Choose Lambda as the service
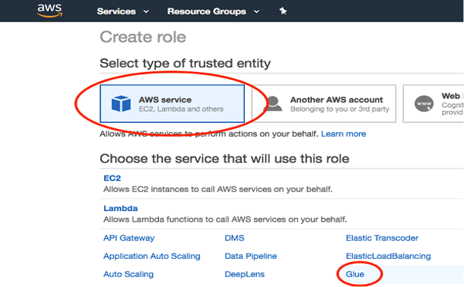Viewport: 464px width, 287px height. [x=120, y=208]
